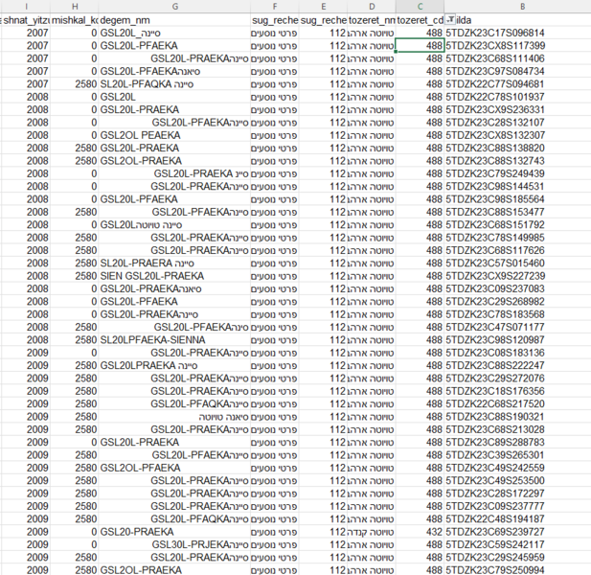Select column G header
The width and height of the screenshot is (591, 575).
point(174,7)
